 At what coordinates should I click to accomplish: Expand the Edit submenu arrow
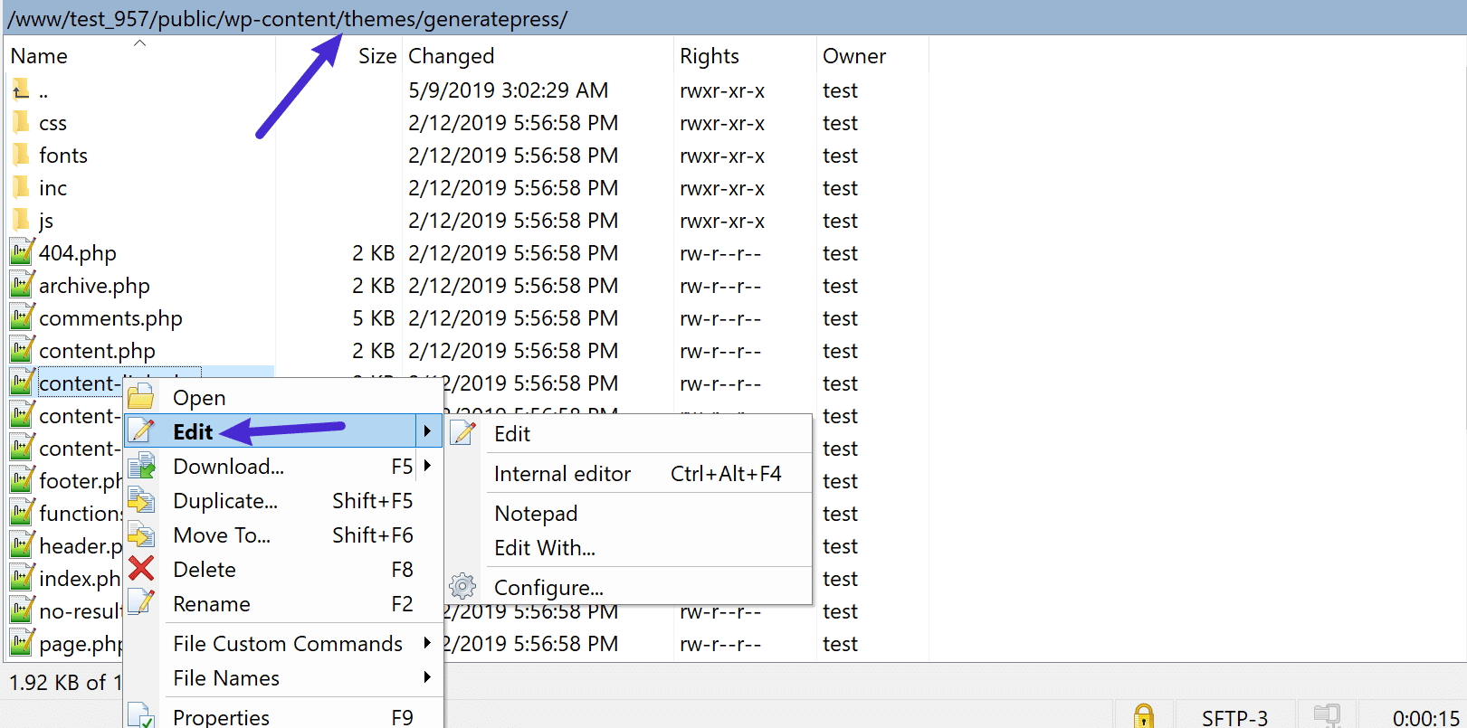427,431
